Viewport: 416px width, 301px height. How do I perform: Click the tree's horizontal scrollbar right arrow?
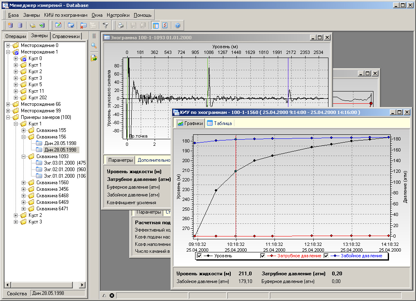(83, 284)
